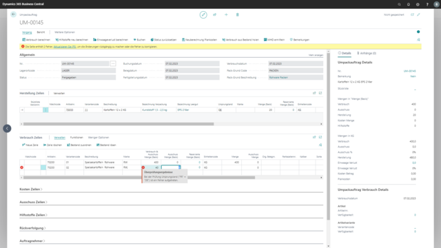This screenshot has height=248, width=441.
Task: Switch to Details factbox tab
Action: (345, 53)
